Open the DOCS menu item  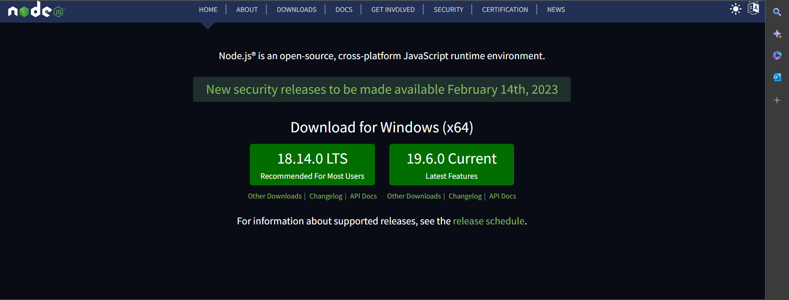(x=344, y=9)
